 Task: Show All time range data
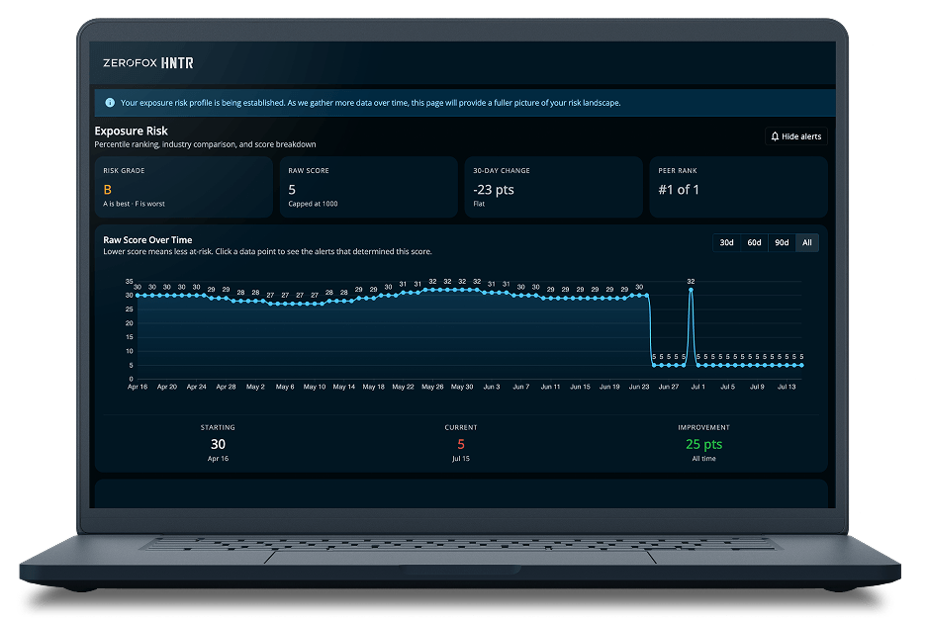807,243
